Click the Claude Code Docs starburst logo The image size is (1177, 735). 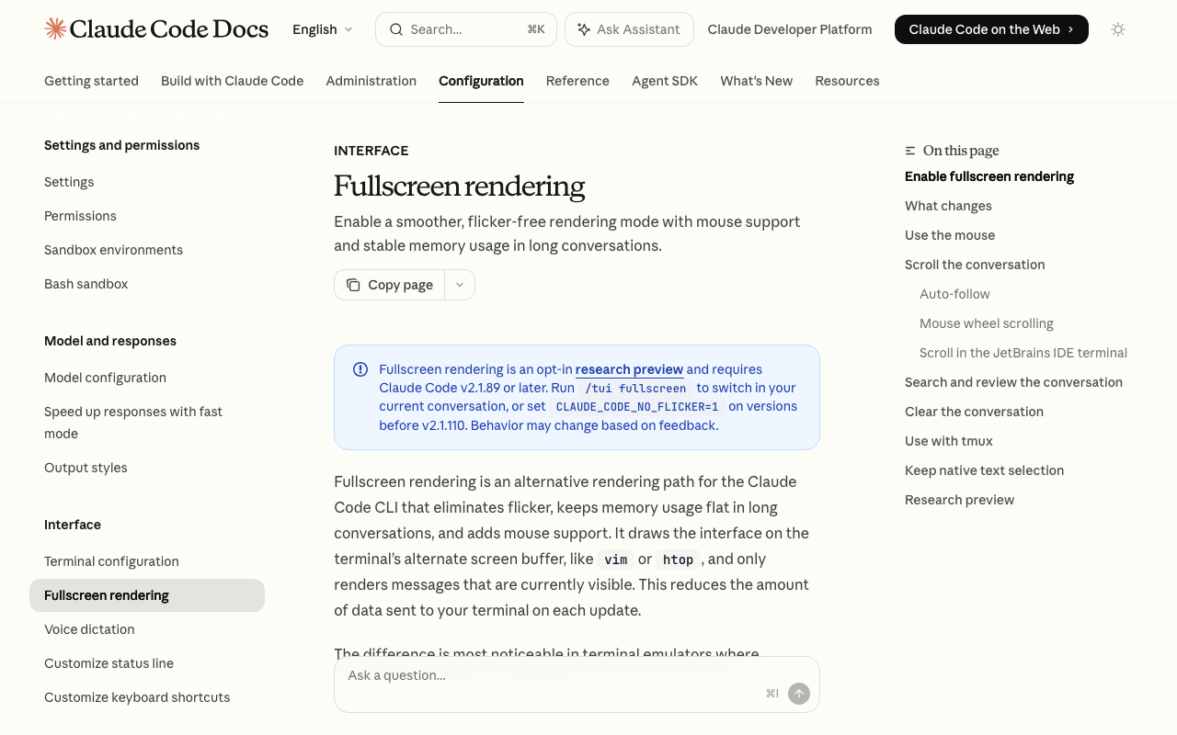coord(55,28)
